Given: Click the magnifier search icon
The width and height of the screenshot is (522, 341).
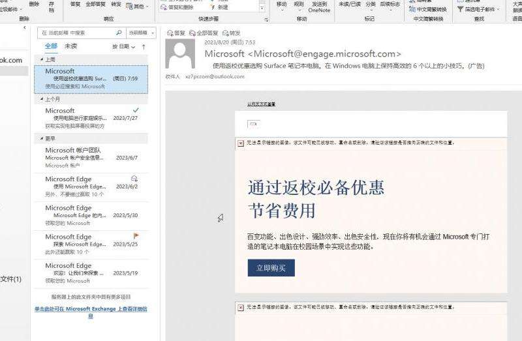Looking at the screenshot, I should coord(119,33).
